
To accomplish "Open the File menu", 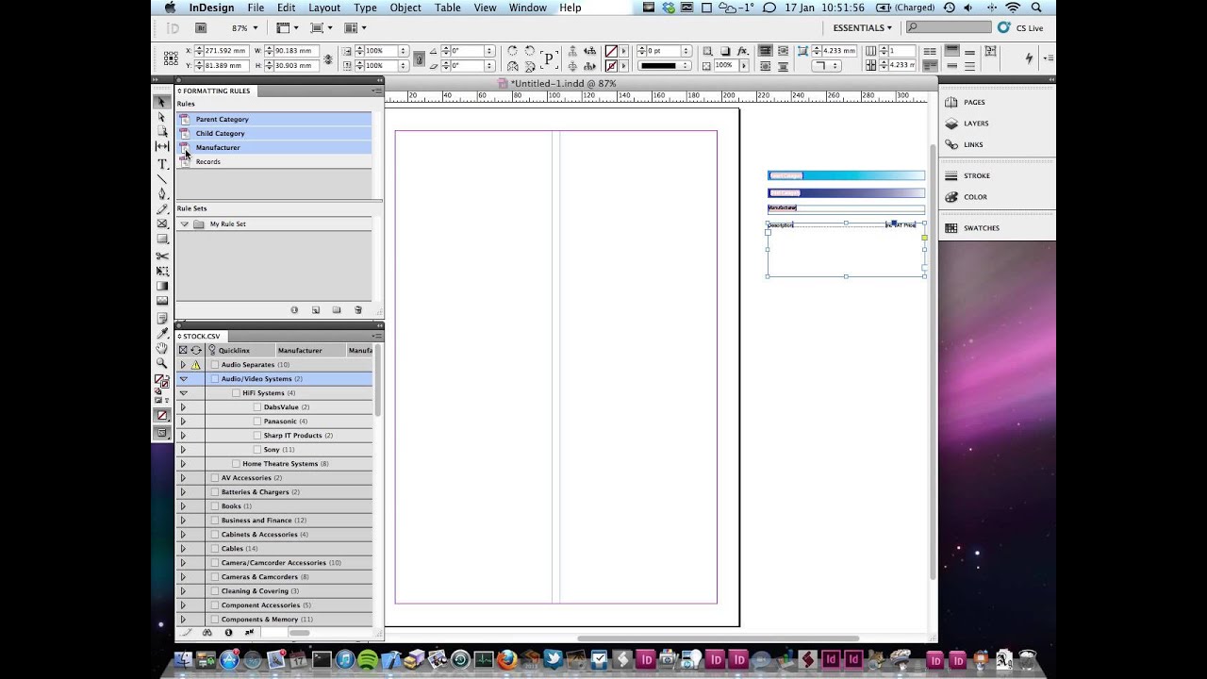I will pyautogui.click(x=256, y=8).
